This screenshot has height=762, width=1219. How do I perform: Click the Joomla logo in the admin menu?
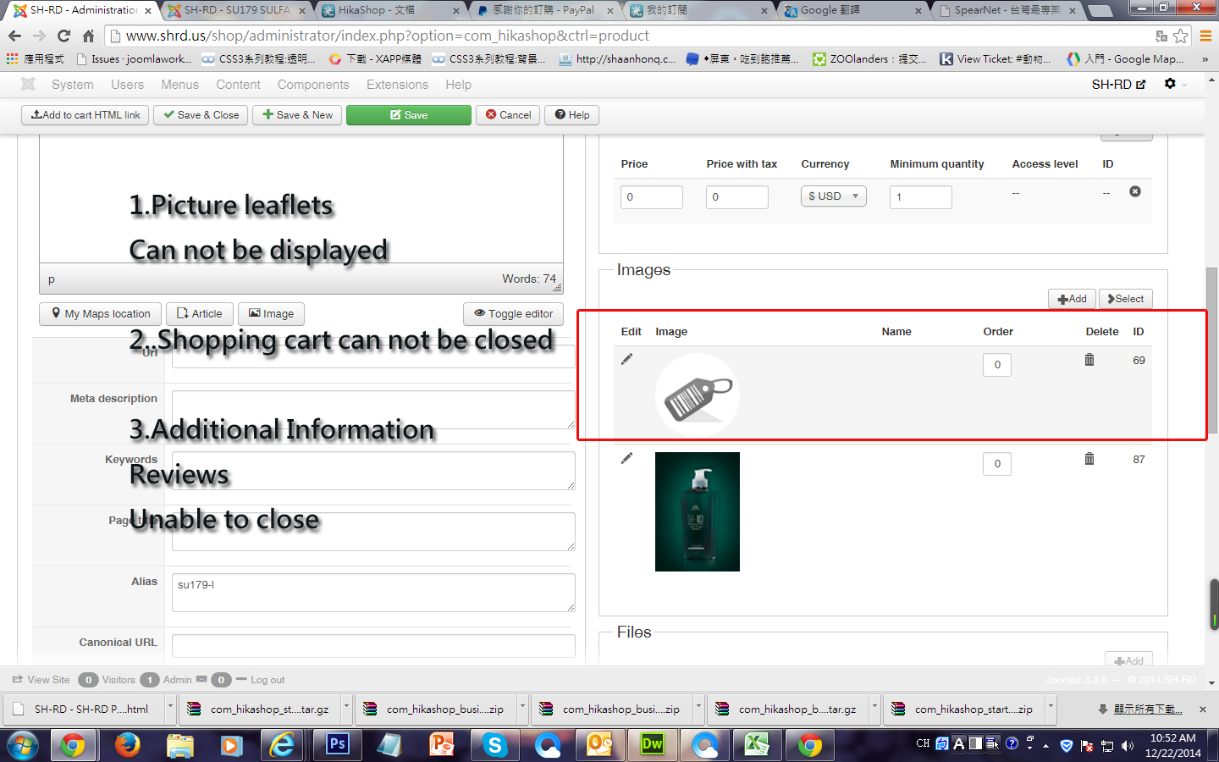point(28,84)
